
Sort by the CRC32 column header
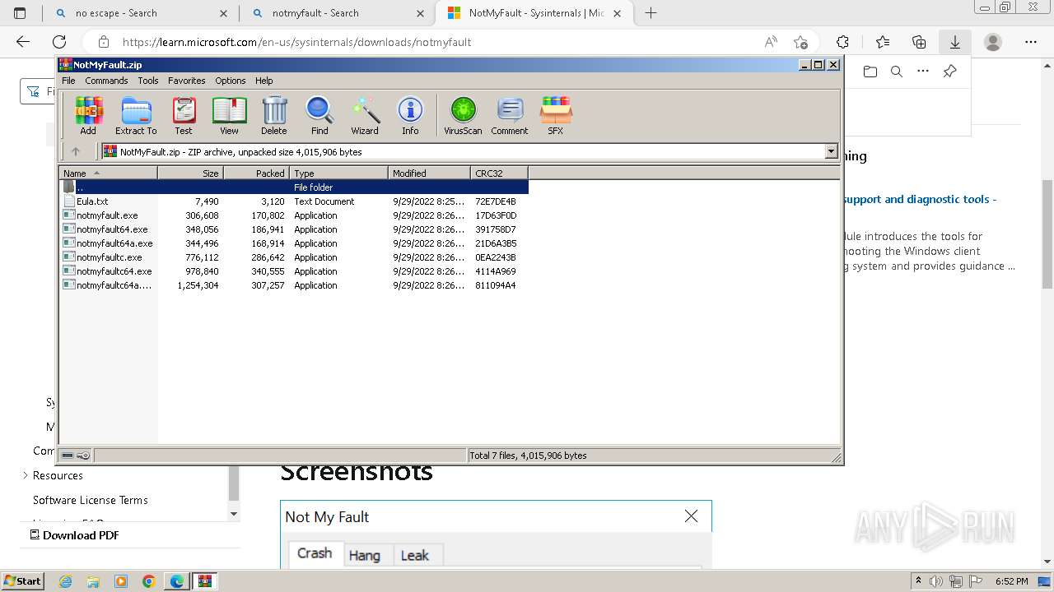click(x=499, y=173)
